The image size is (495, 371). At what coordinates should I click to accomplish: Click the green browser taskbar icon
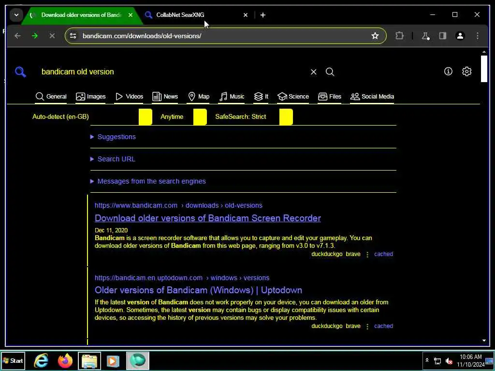pos(137,360)
